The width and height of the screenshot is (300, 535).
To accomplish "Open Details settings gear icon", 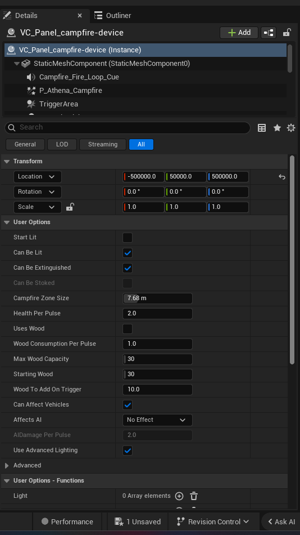I will tap(291, 128).
